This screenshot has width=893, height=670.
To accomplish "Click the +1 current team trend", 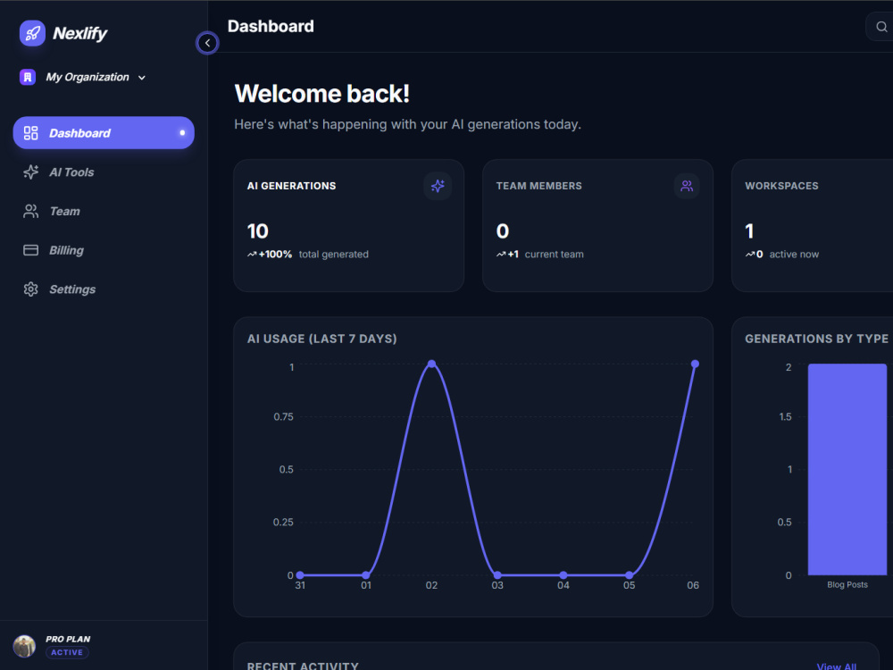I will click(x=539, y=254).
